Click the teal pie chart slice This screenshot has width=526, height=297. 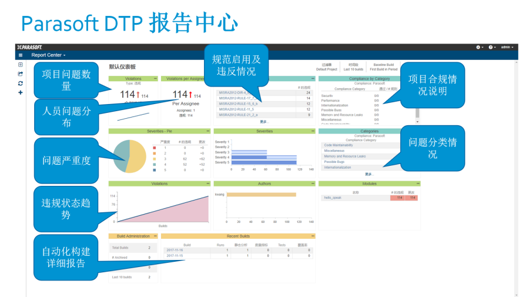pos(120,155)
